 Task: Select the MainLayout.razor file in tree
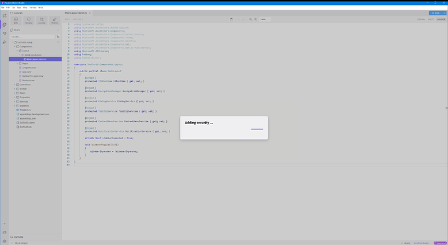pos(33,55)
